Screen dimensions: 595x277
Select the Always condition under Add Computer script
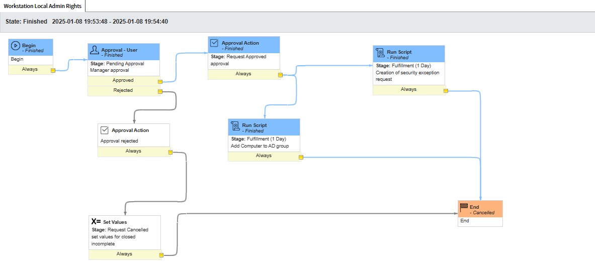point(264,156)
